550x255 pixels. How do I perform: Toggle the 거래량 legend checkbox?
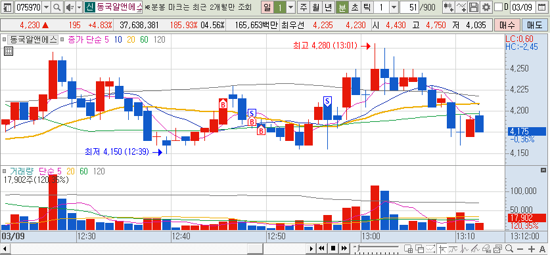[x=4, y=171]
